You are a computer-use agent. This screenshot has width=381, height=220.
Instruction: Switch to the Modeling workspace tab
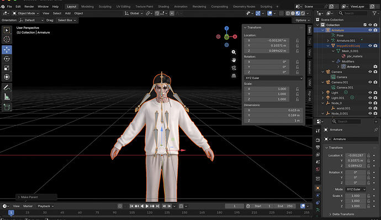click(87, 7)
